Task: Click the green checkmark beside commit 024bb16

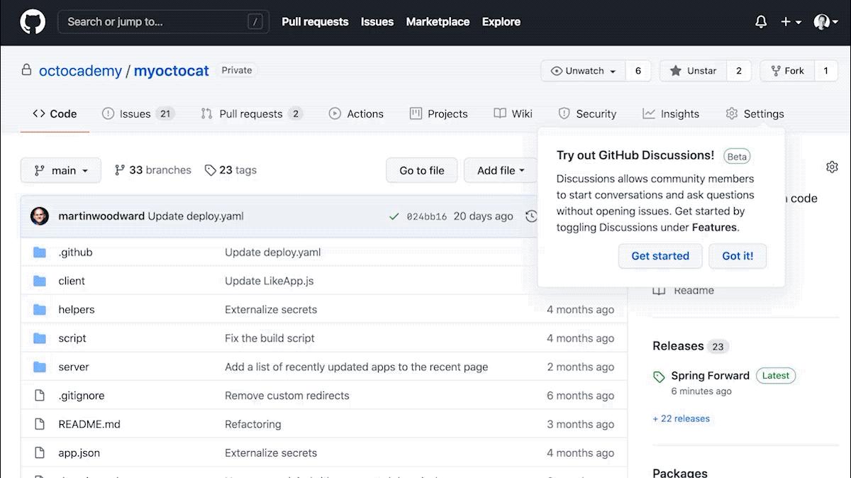Action: (395, 216)
